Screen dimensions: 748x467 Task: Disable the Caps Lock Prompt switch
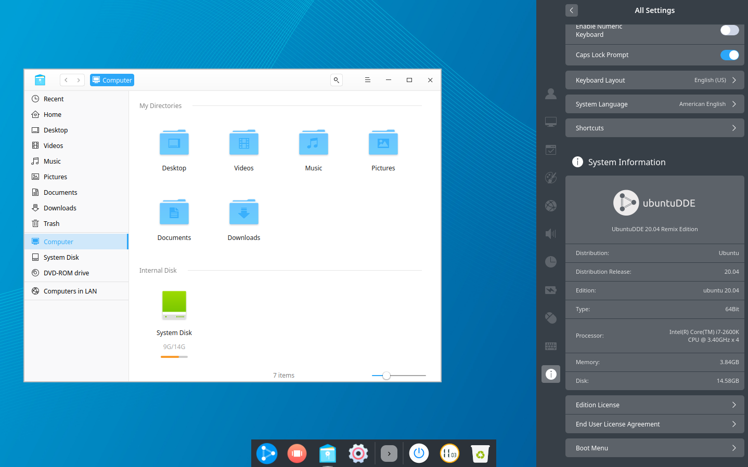pos(730,55)
